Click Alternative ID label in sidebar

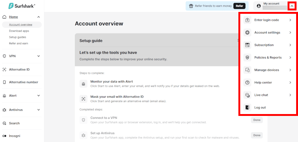point(19,70)
